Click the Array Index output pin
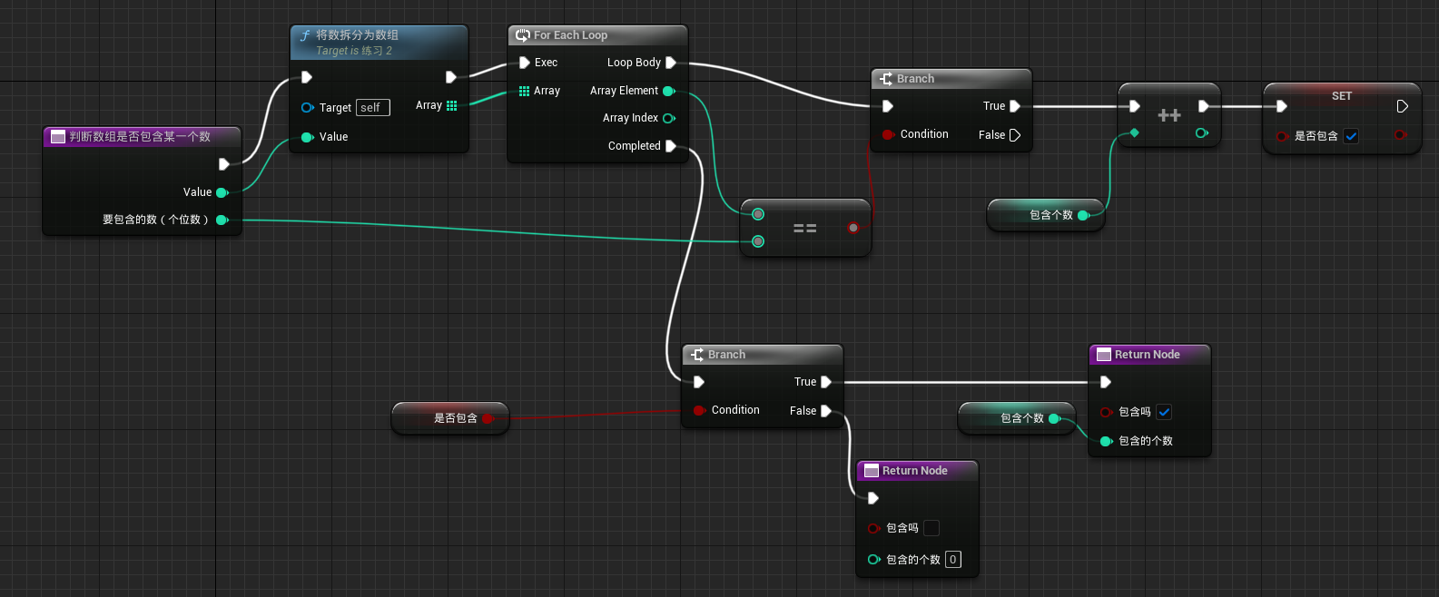The height and width of the screenshot is (597, 1439). coord(669,118)
